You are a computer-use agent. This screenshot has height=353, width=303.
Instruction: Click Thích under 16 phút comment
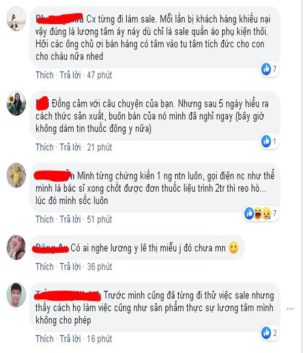[44, 339]
